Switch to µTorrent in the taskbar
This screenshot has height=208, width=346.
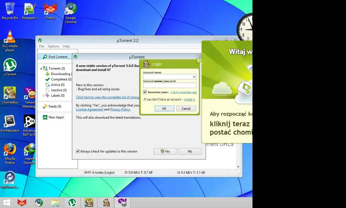click(72, 203)
